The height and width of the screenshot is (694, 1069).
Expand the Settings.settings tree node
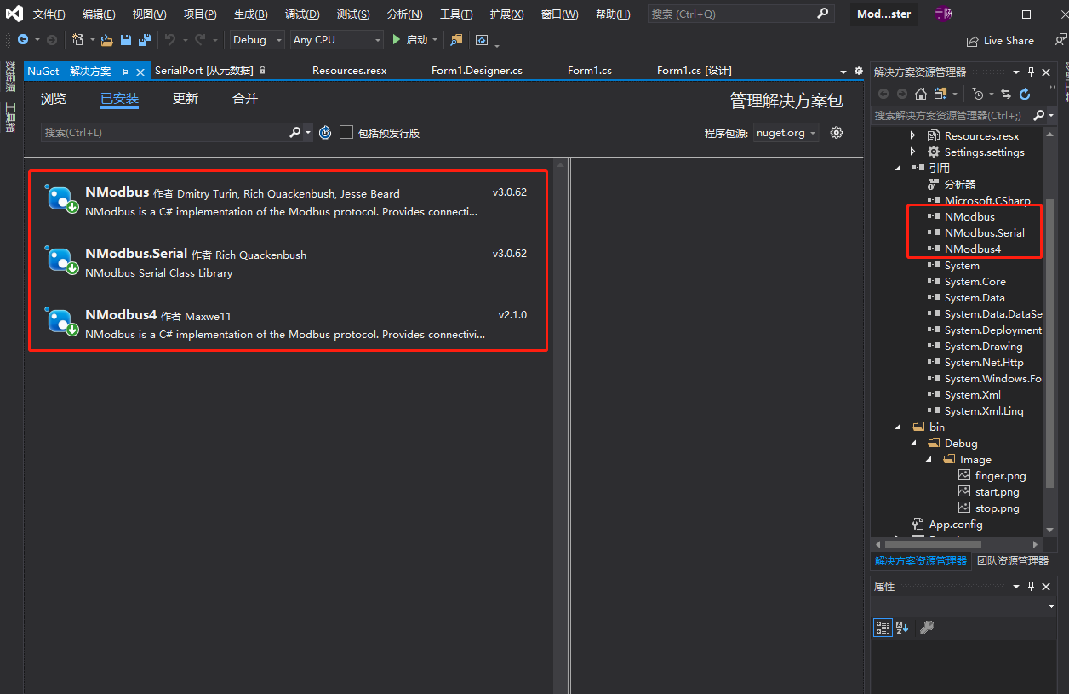point(914,152)
